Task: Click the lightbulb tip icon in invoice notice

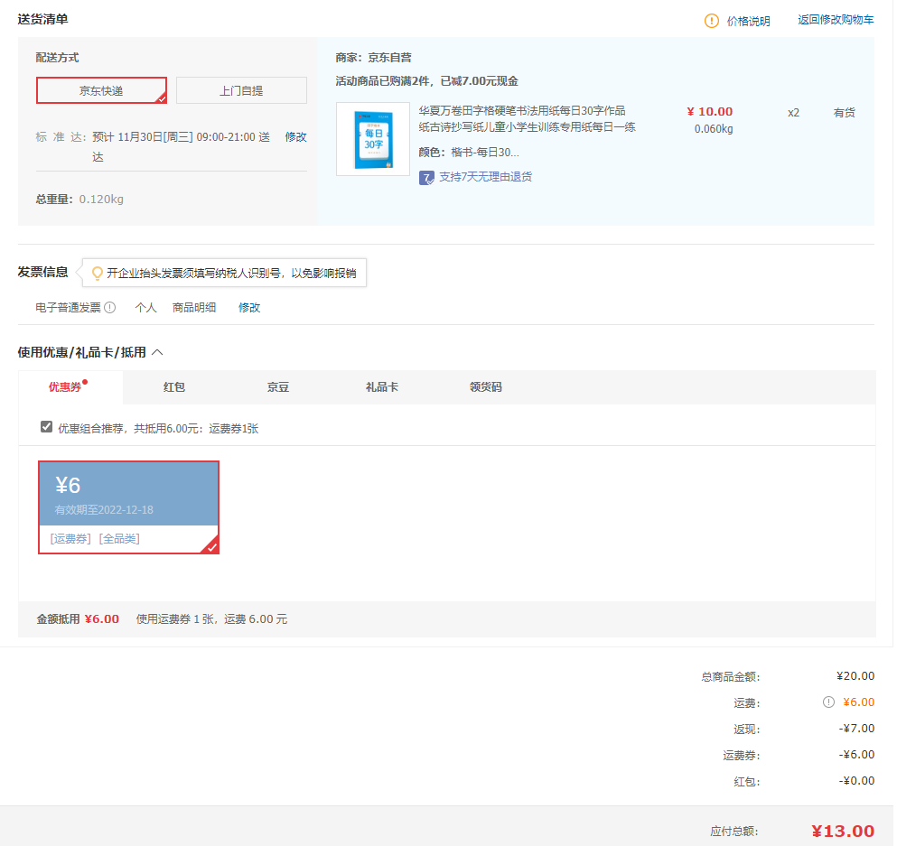Action: click(98, 274)
